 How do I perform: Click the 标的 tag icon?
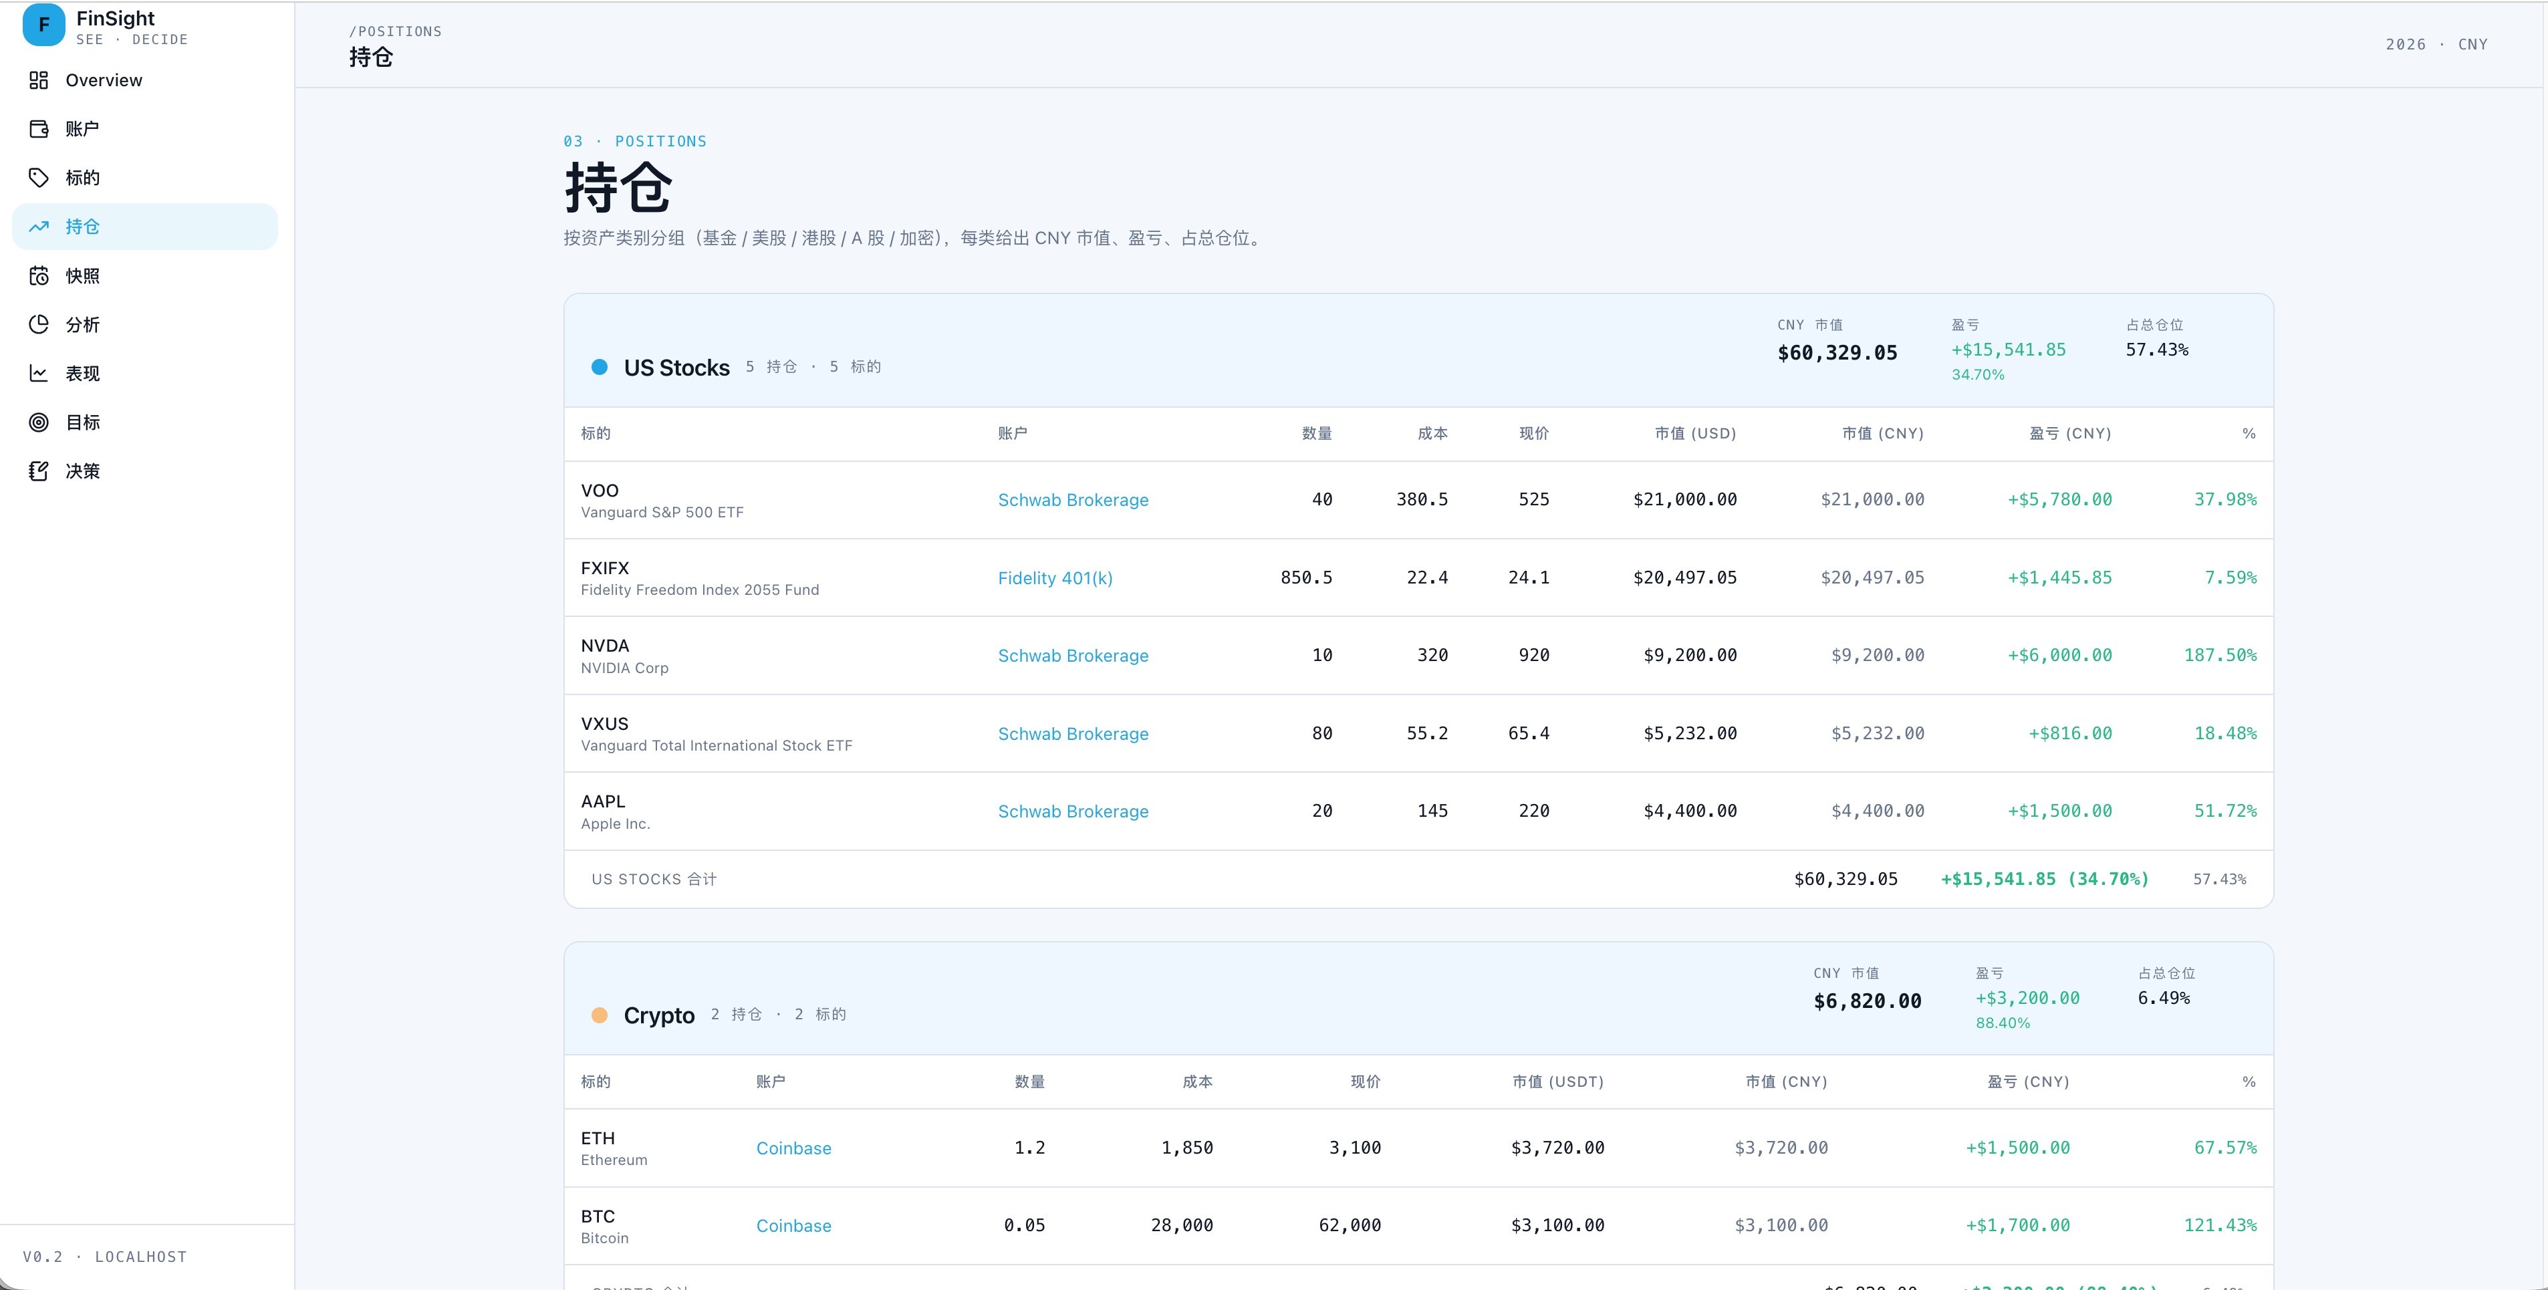point(39,178)
